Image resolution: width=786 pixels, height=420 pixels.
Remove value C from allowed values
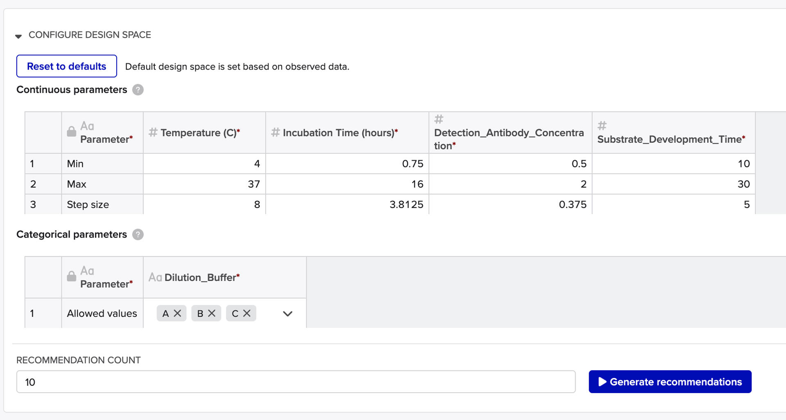point(246,313)
